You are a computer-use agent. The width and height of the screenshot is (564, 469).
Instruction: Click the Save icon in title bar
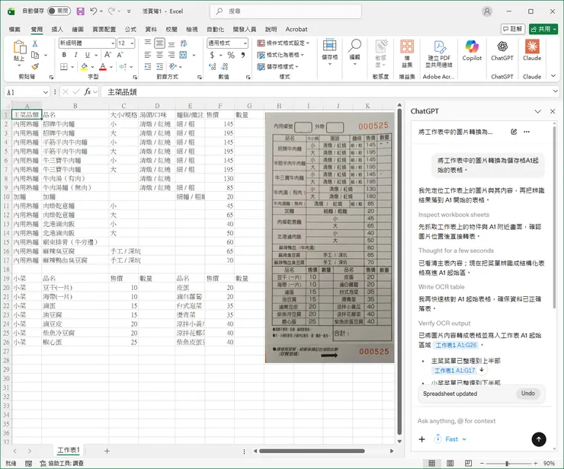pyautogui.click(x=80, y=11)
